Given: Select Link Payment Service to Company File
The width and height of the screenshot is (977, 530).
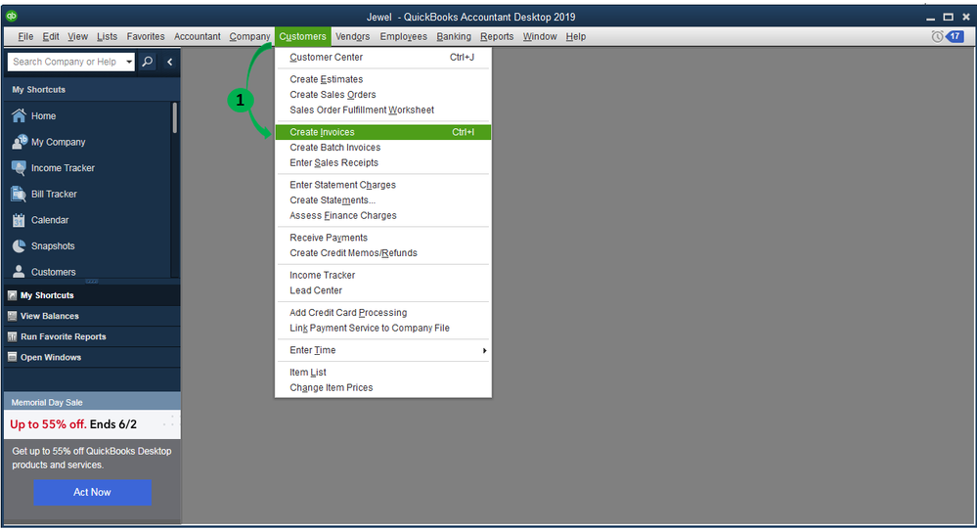Looking at the screenshot, I should (x=382, y=329).
